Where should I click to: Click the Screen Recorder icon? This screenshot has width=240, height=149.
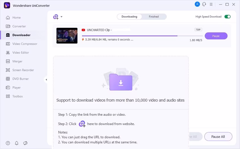click(8, 70)
